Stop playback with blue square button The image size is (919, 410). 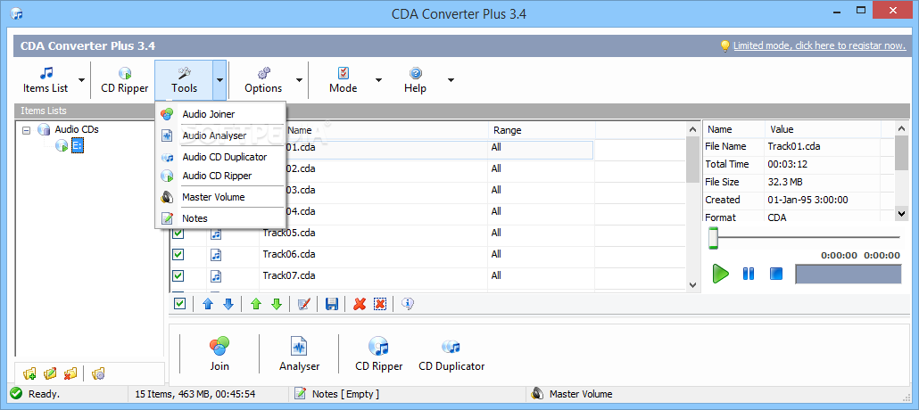click(776, 274)
